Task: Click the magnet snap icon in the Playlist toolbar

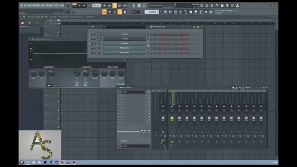Action: point(24,17)
